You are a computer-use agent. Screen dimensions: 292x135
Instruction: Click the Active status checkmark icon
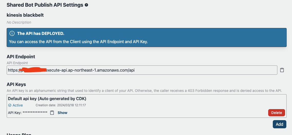pyautogui.click(x=10, y=105)
